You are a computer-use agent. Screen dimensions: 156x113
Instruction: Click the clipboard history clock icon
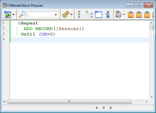point(118,14)
